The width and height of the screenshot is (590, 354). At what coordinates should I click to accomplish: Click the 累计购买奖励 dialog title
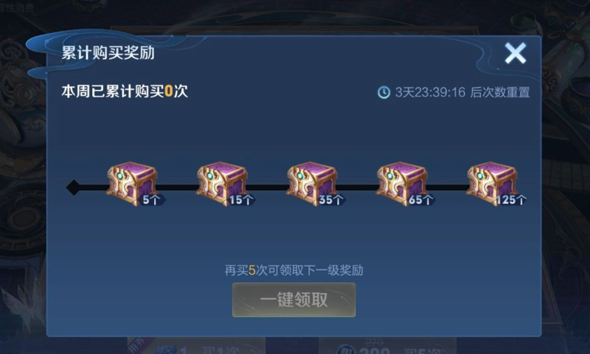click(108, 53)
